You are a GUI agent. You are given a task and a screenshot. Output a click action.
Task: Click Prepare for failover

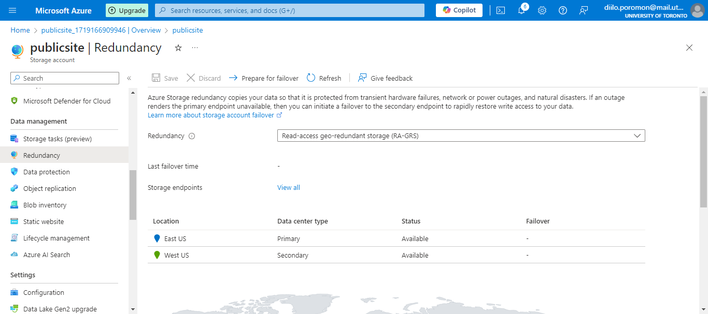tap(264, 78)
